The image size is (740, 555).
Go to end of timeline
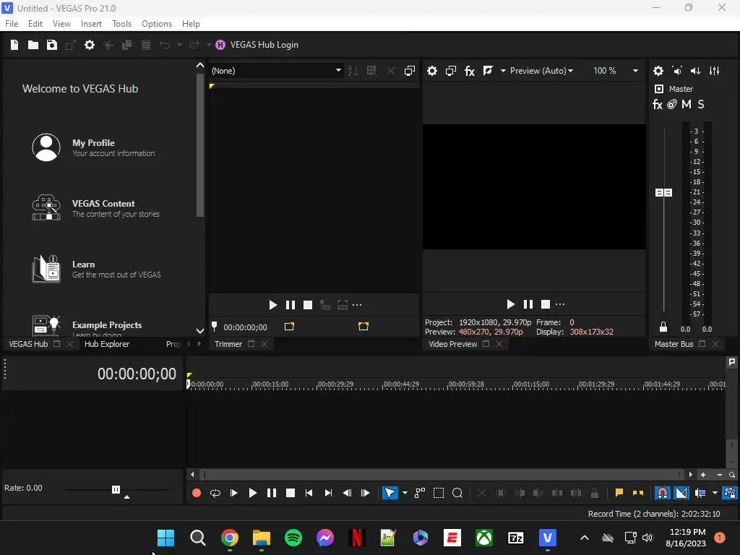coord(328,493)
